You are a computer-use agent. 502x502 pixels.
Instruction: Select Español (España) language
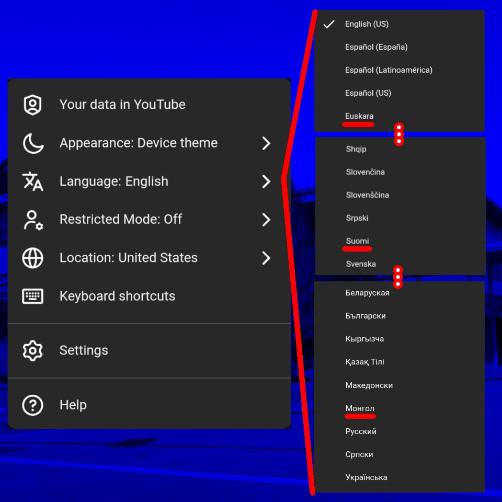[400, 47]
